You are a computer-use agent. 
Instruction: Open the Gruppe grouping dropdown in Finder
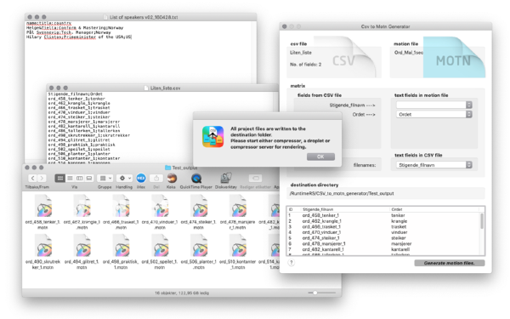tap(105, 178)
